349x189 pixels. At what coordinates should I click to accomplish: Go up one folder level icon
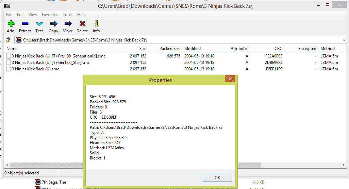(x=8, y=40)
